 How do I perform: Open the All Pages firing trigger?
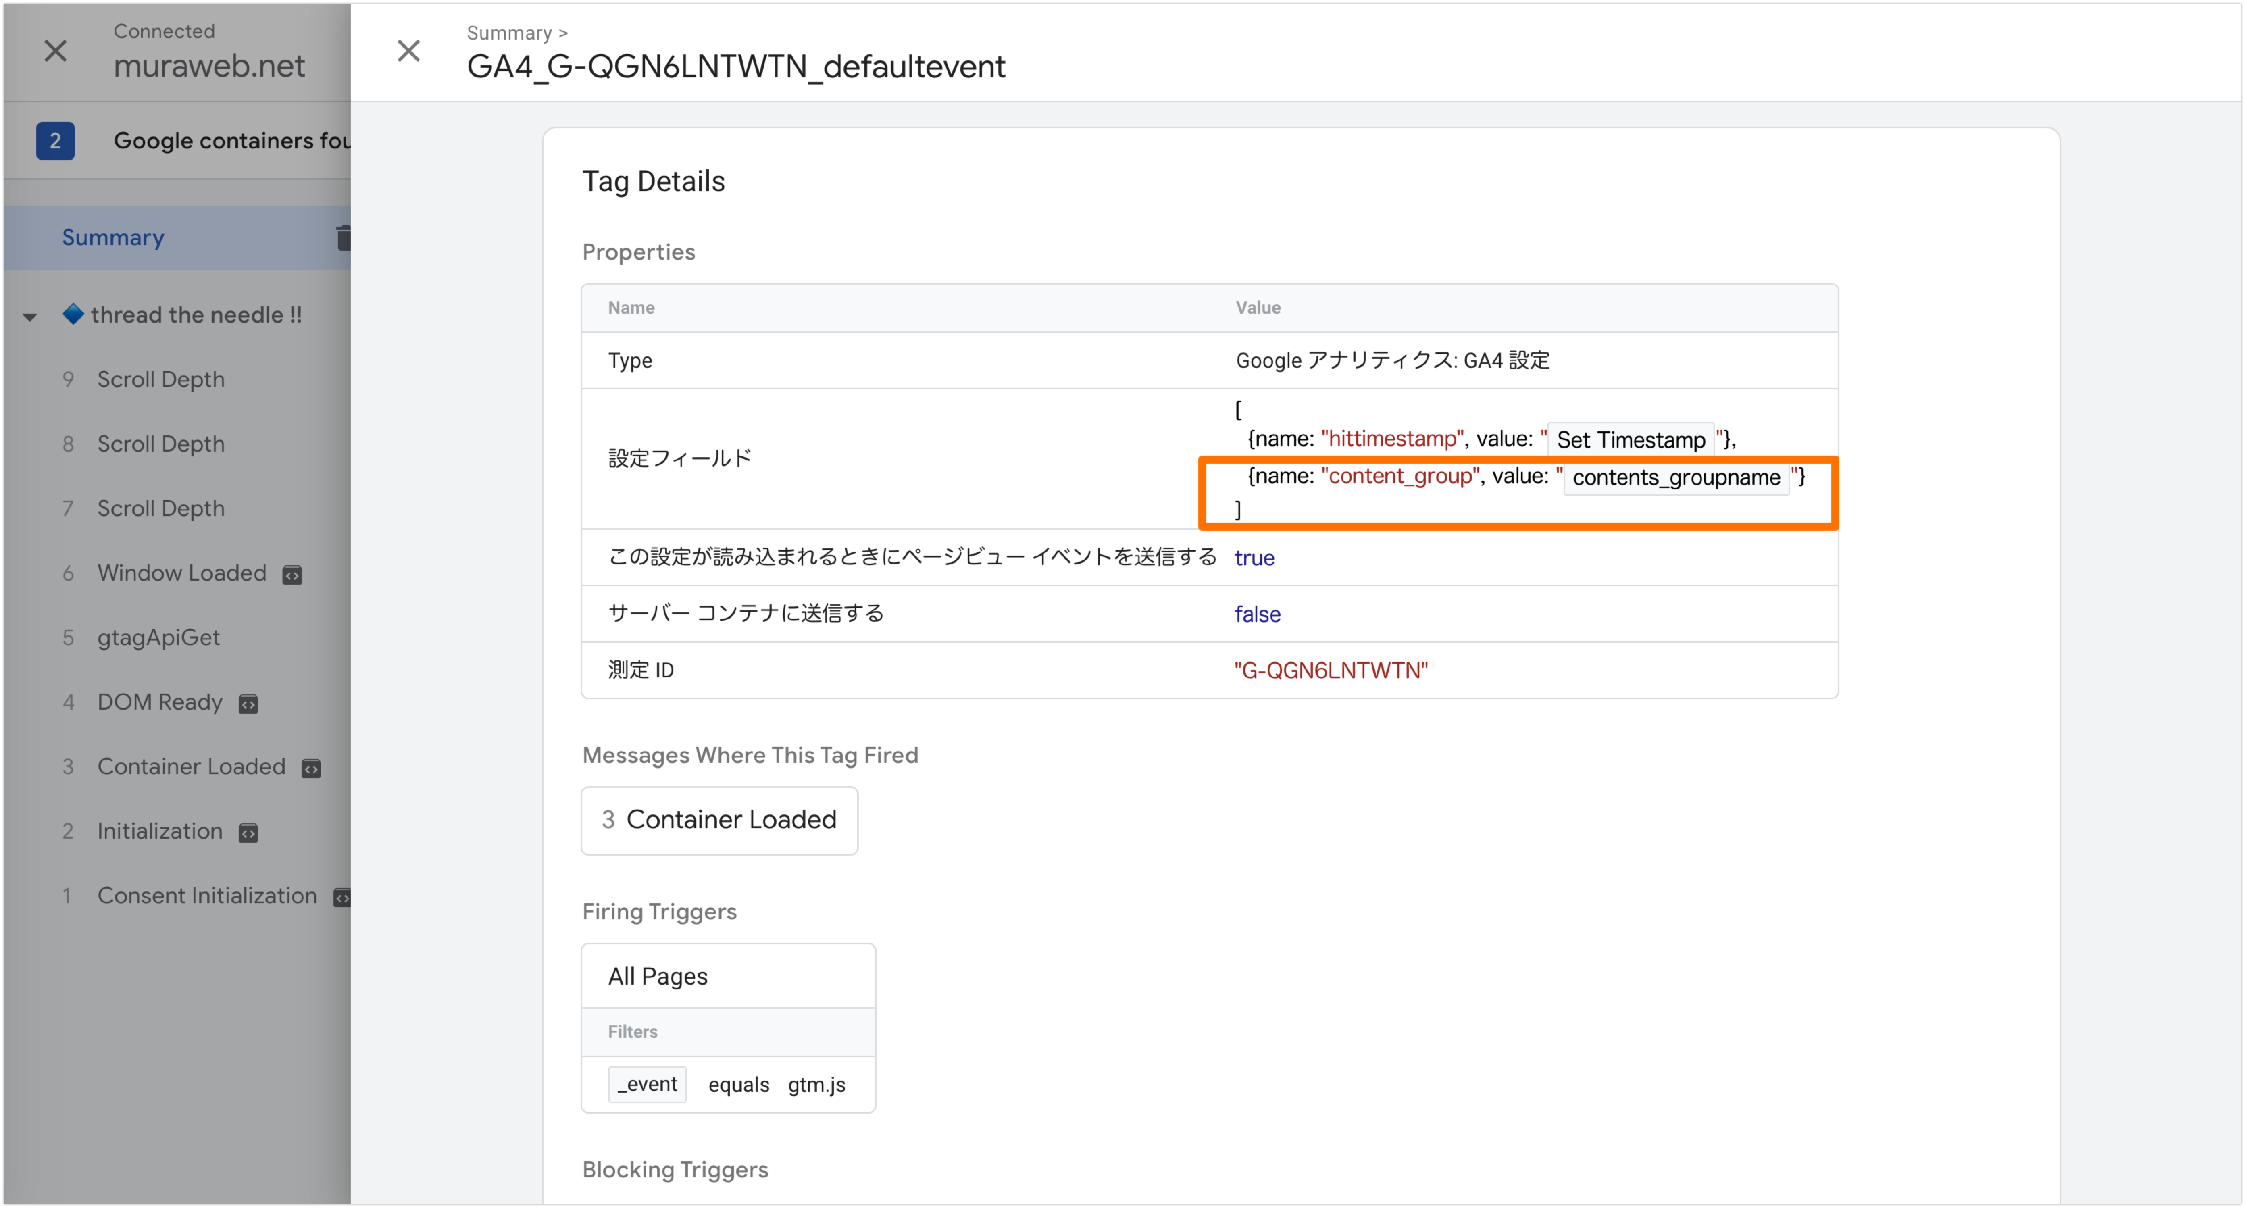[x=728, y=976]
